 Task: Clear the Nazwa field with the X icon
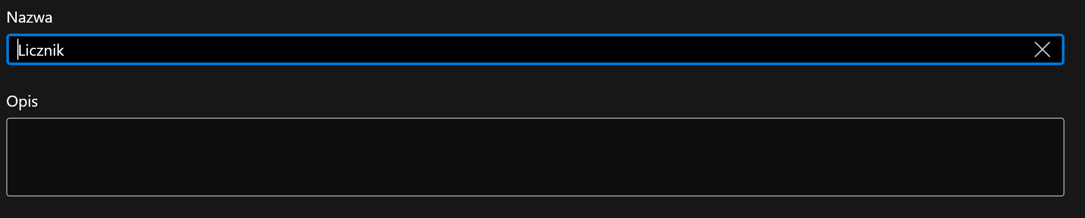pos(1042,50)
